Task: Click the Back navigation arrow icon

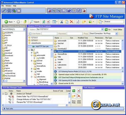Action: click(x=6, y=22)
